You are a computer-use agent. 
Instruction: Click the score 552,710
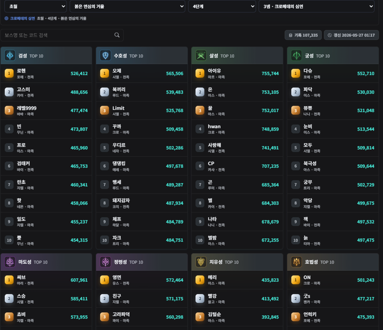click(x=366, y=74)
